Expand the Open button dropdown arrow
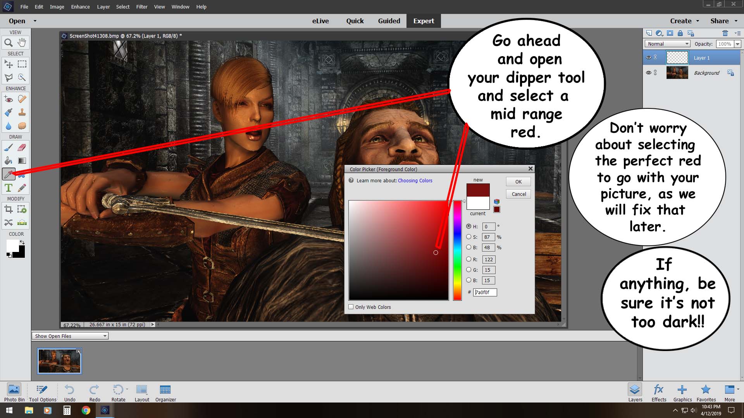Image resolution: width=744 pixels, height=418 pixels. pos(35,21)
